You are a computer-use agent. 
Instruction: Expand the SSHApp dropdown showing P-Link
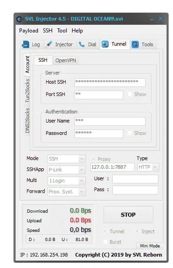coord(66,170)
